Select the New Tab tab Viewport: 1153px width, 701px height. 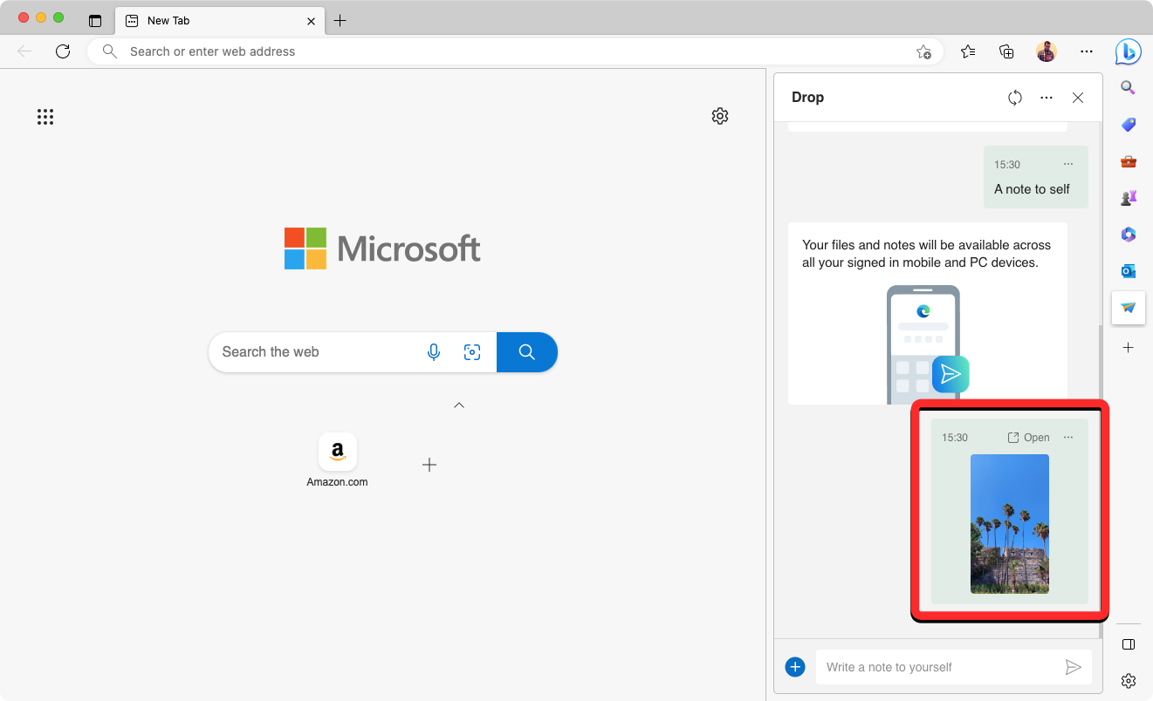point(209,20)
